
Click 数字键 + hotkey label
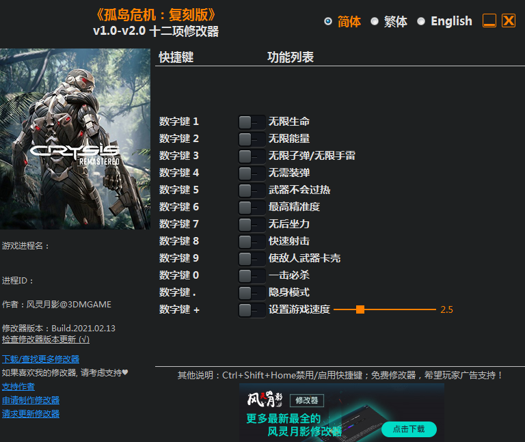coord(180,309)
